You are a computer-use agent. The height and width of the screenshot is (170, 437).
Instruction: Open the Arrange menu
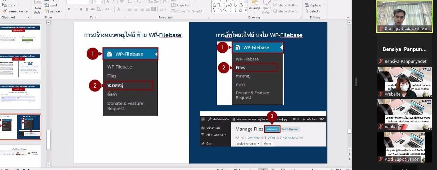tap(254, 7)
